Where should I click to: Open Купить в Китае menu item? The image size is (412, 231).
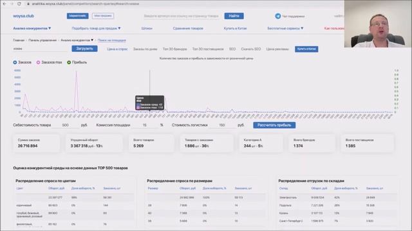pyautogui.click(x=235, y=28)
